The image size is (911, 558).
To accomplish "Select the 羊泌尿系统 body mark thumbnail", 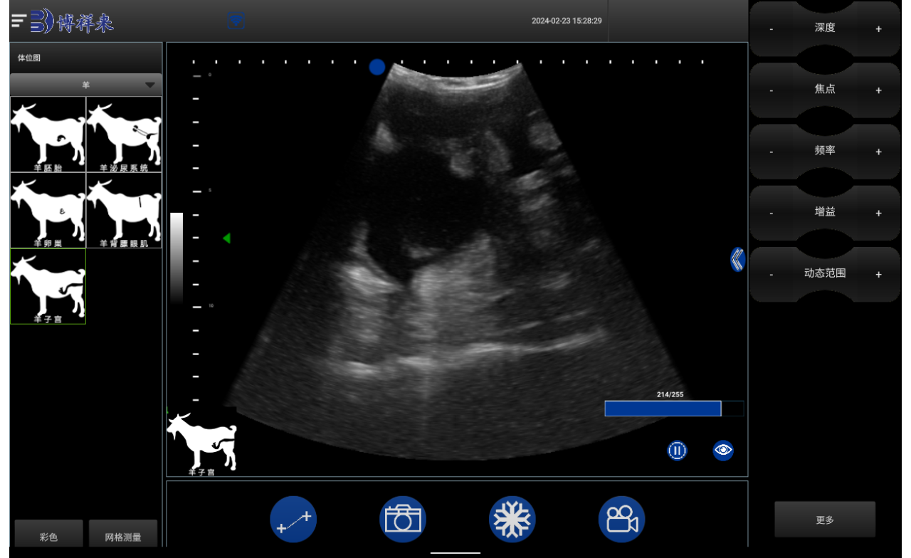I will (x=124, y=135).
